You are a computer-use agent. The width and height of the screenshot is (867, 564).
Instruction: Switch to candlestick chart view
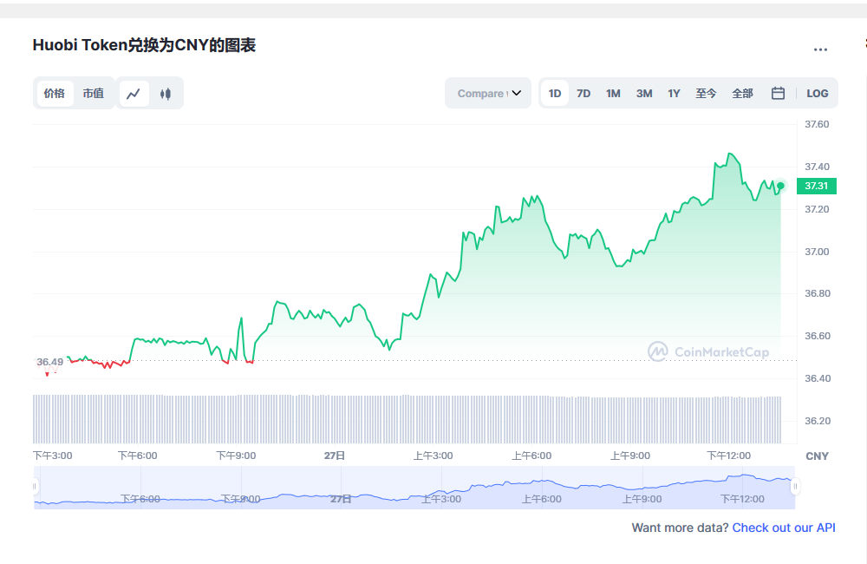(166, 94)
